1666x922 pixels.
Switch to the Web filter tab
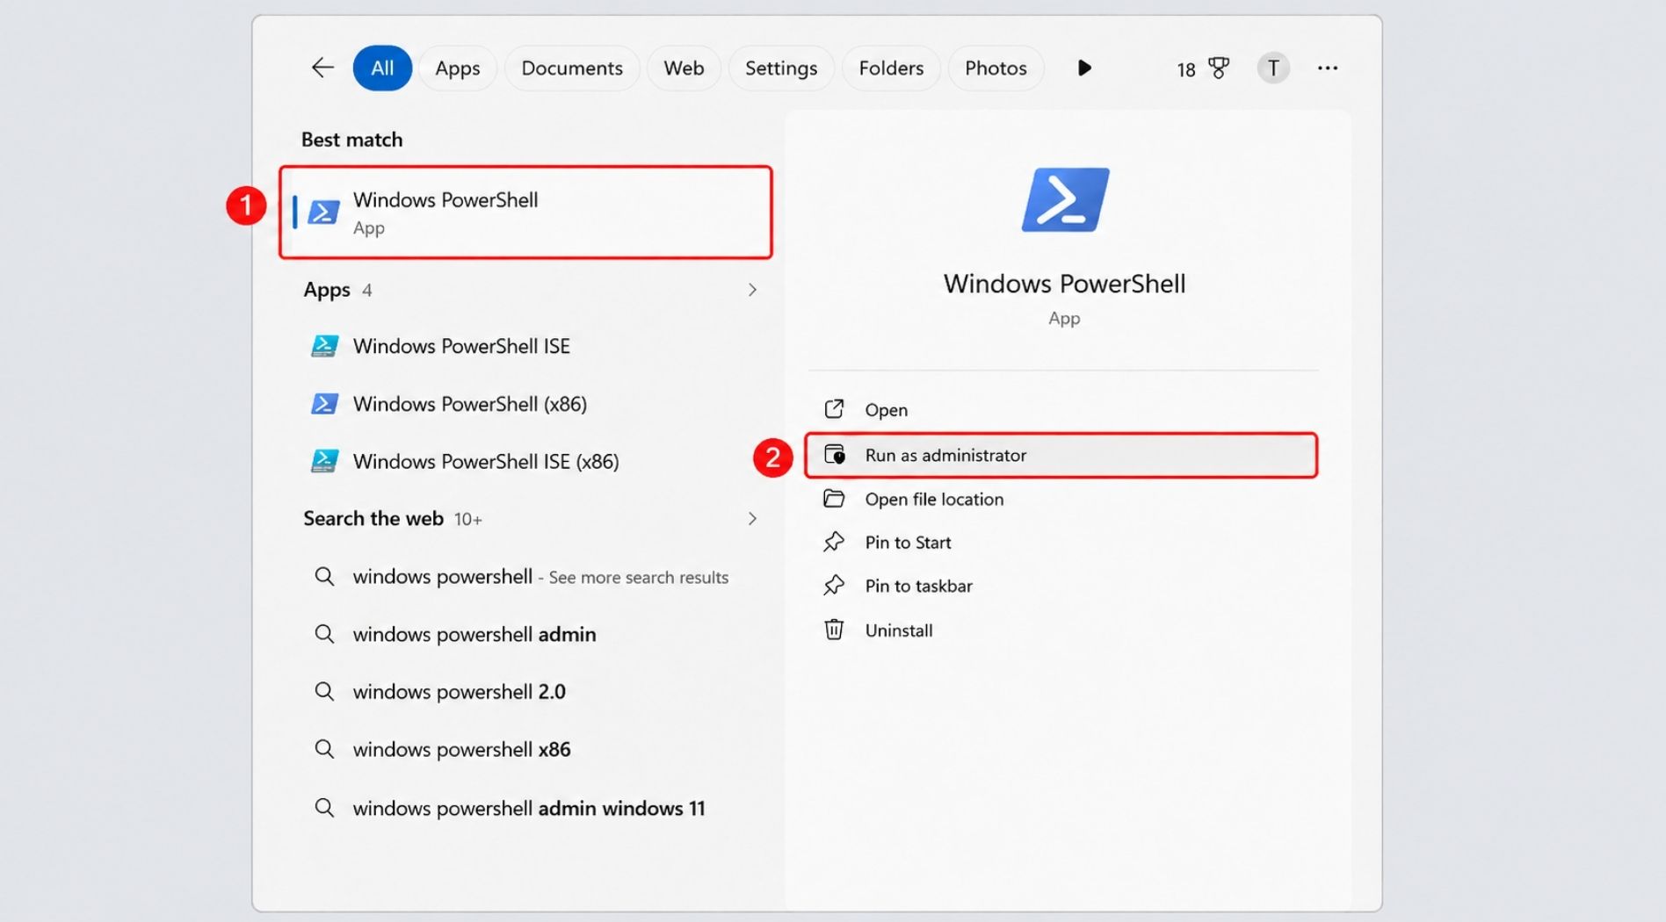click(684, 68)
